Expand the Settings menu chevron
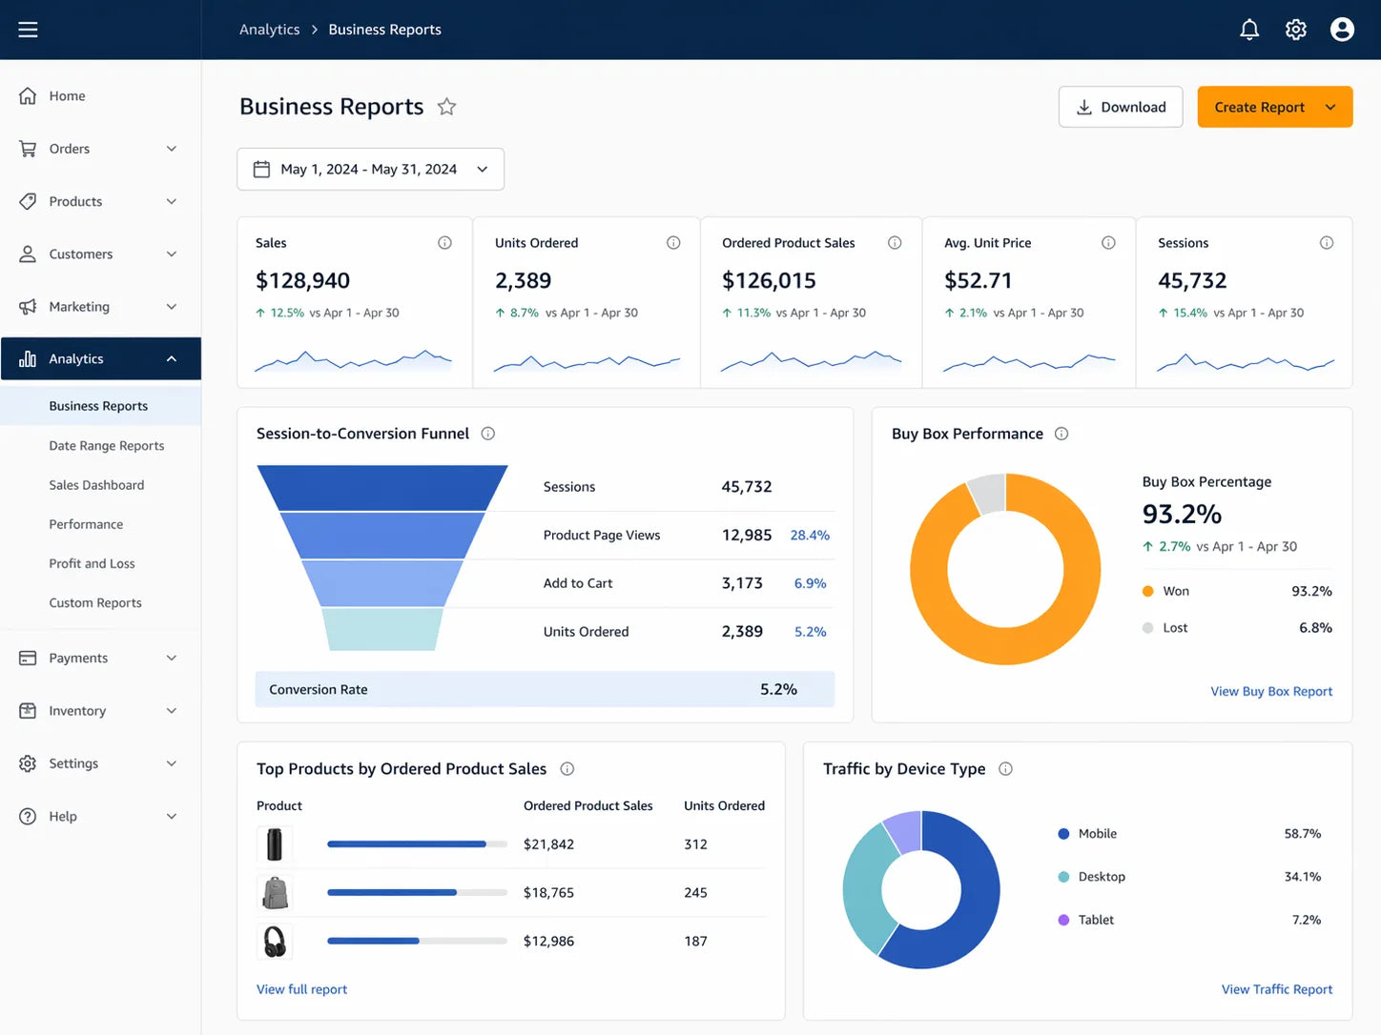This screenshot has width=1381, height=1035. point(172,763)
